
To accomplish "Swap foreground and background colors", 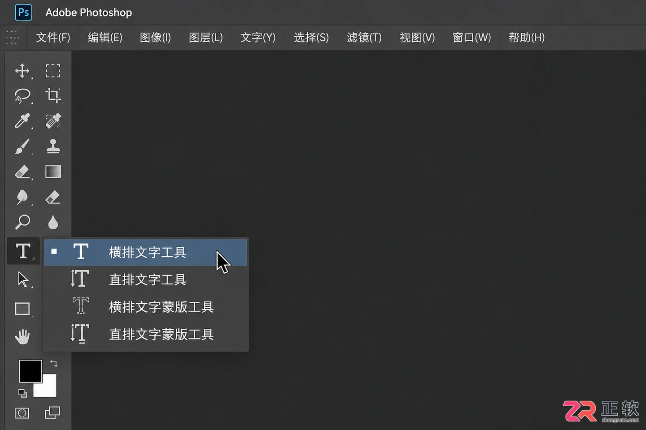I will [54, 363].
